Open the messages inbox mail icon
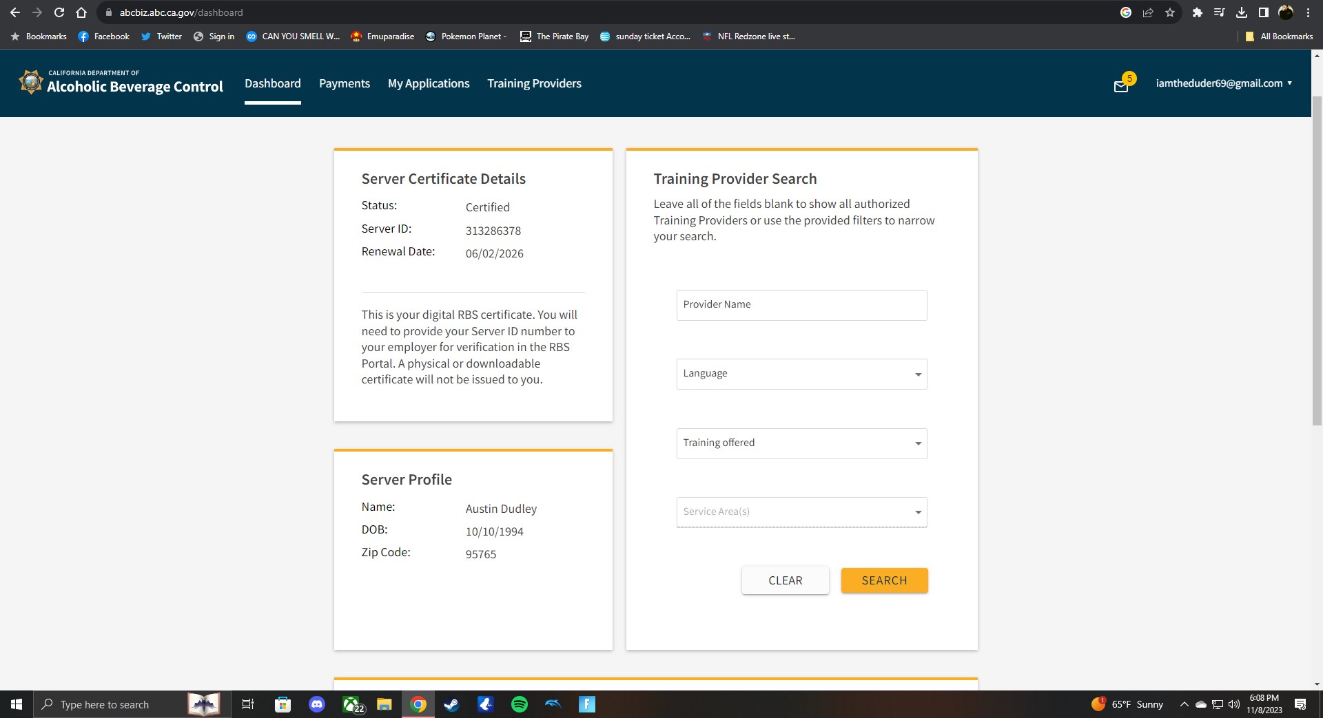1323x718 pixels. (x=1121, y=85)
